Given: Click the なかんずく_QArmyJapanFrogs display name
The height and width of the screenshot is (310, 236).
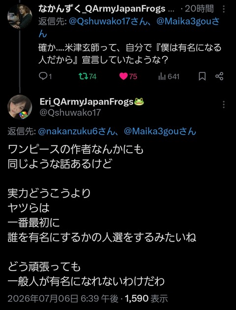Looking at the screenshot, I should [x=102, y=9].
